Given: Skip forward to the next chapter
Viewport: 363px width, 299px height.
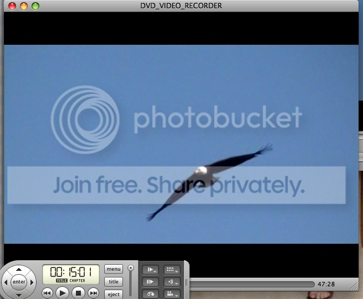Looking at the screenshot, I should [x=94, y=293].
